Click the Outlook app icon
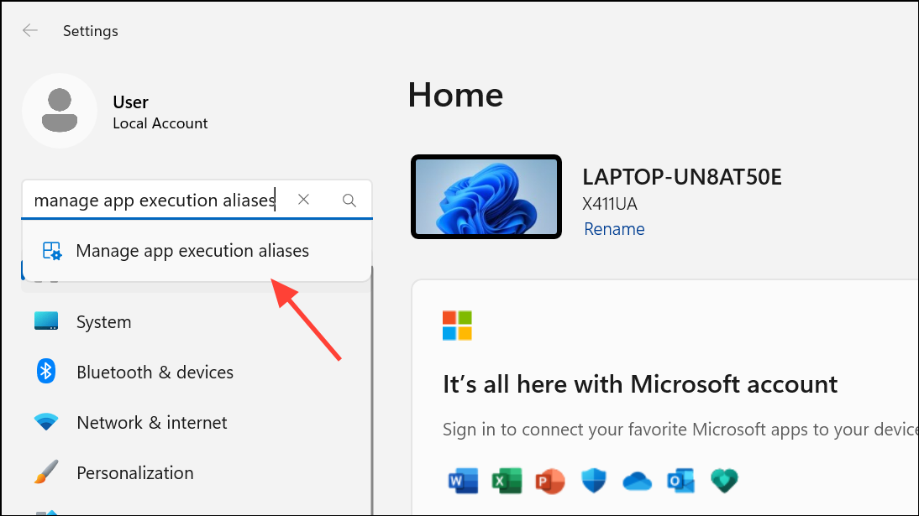The image size is (919, 516). [680, 480]
